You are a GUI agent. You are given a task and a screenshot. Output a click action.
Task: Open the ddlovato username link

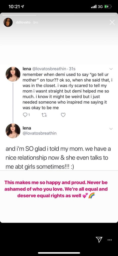[23, 22]
